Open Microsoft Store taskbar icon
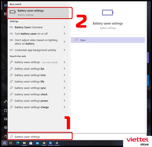 coord(31,143)
